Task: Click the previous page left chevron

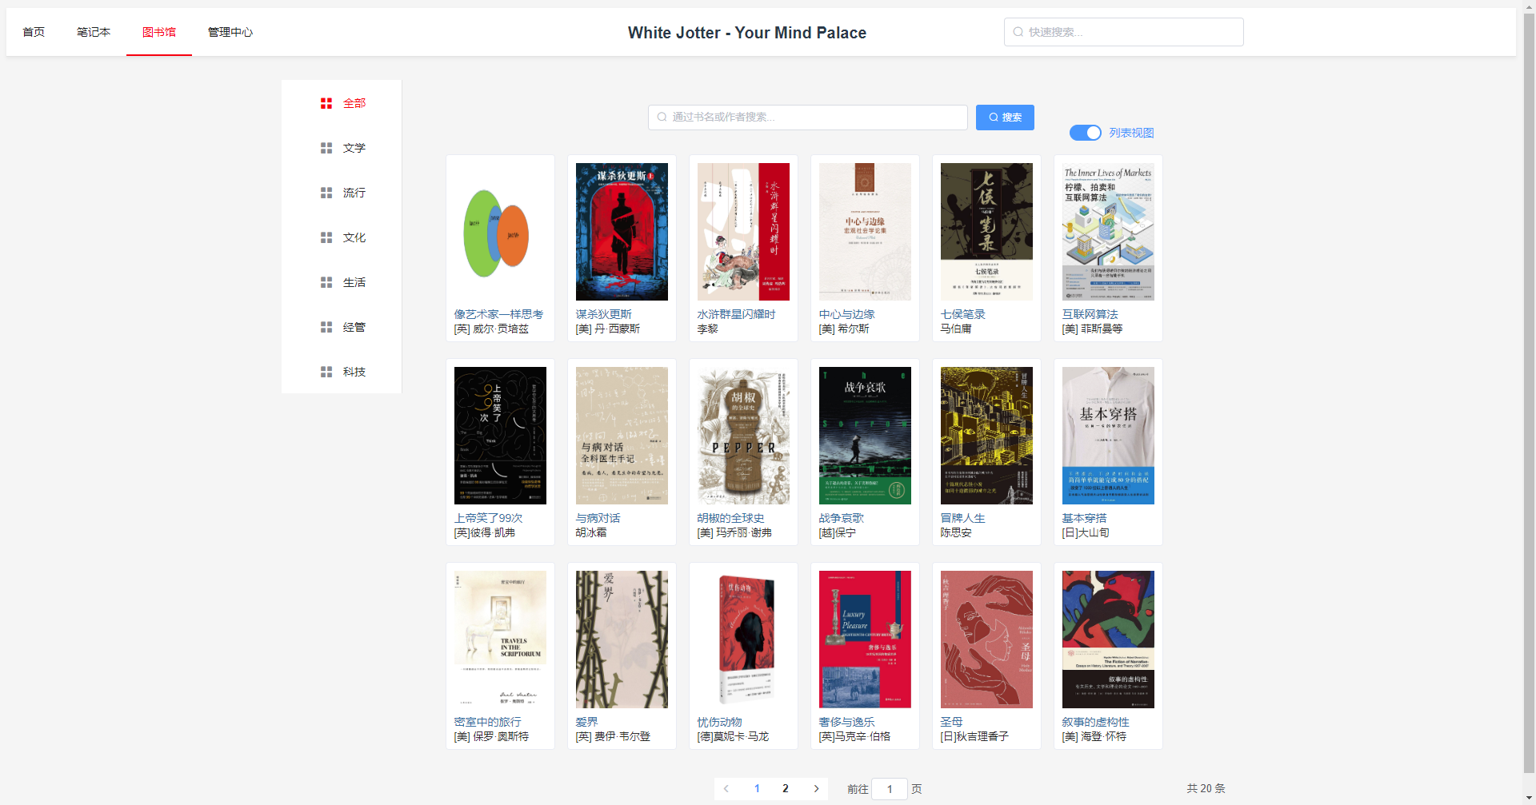Action: click(x=726, y=788)
